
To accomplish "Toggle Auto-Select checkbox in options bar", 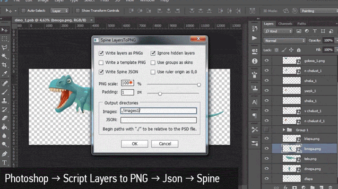I will 24,10.
